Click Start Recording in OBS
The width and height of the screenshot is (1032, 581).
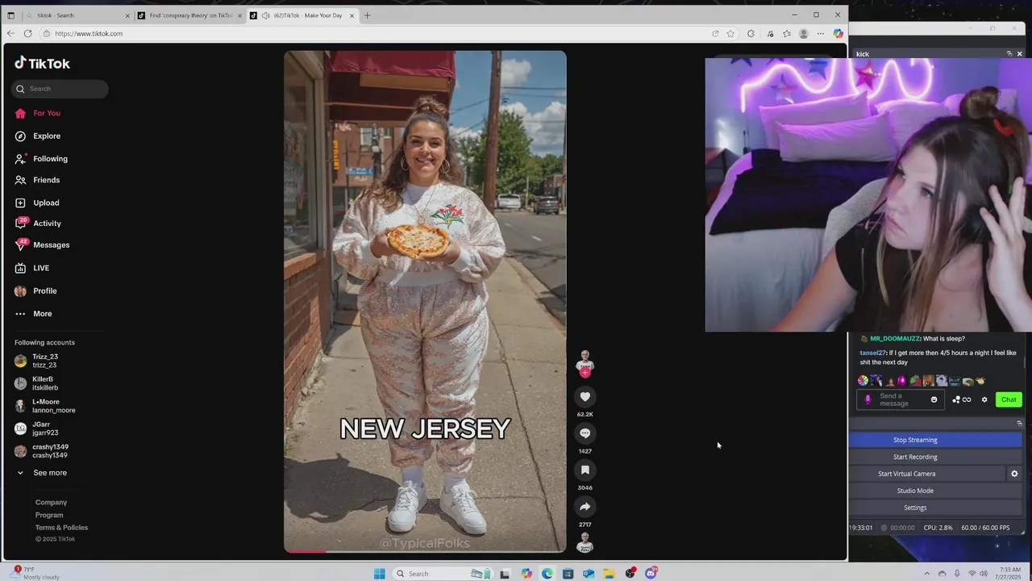936,457
